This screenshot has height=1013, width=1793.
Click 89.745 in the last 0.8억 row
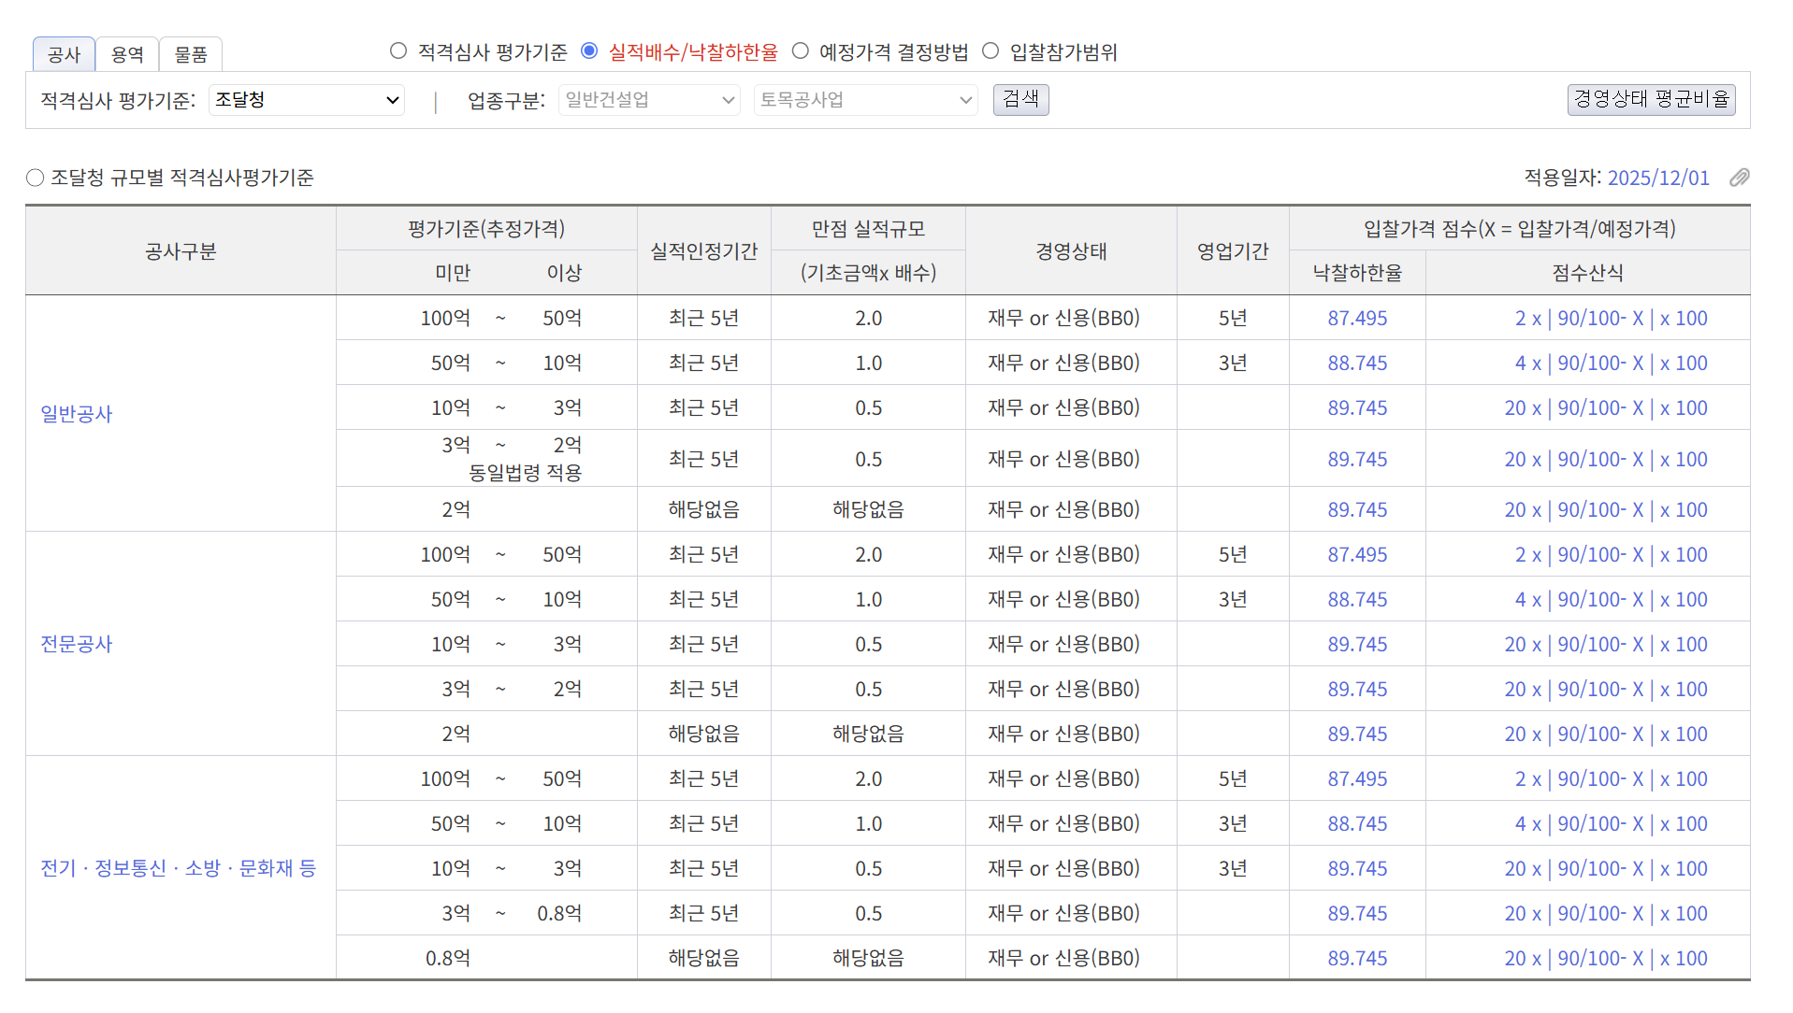click(1357, 959)
